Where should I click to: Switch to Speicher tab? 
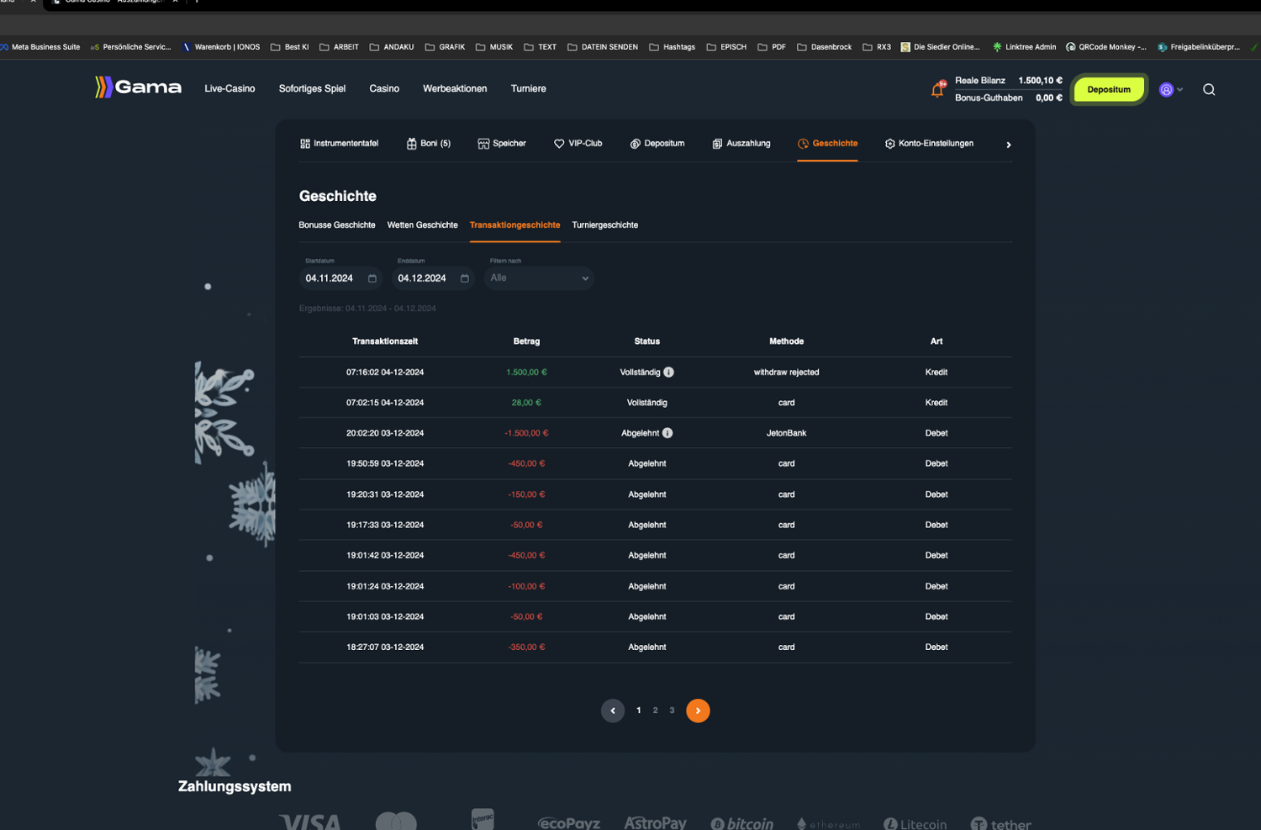[x=502, y=144]
